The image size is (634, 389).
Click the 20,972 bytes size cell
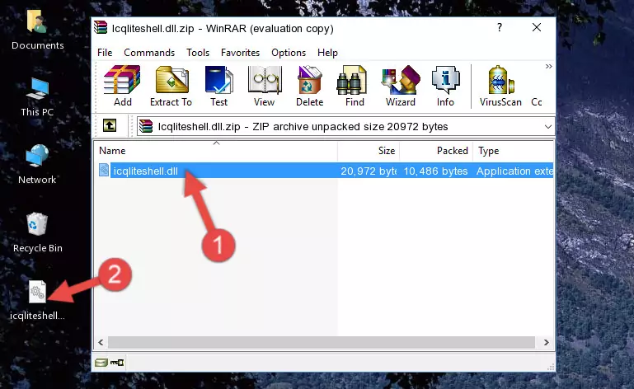tap(369, 171)
